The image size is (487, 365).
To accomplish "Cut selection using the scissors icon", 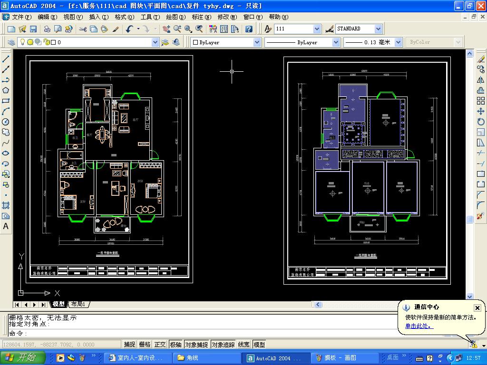I will coord(83,29).
